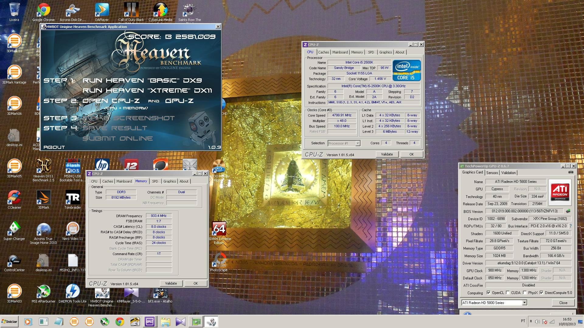Toggle CUDA checkbox in GPU-Z
Viewport: 584px width, 328px height.
tap(507, 293)
